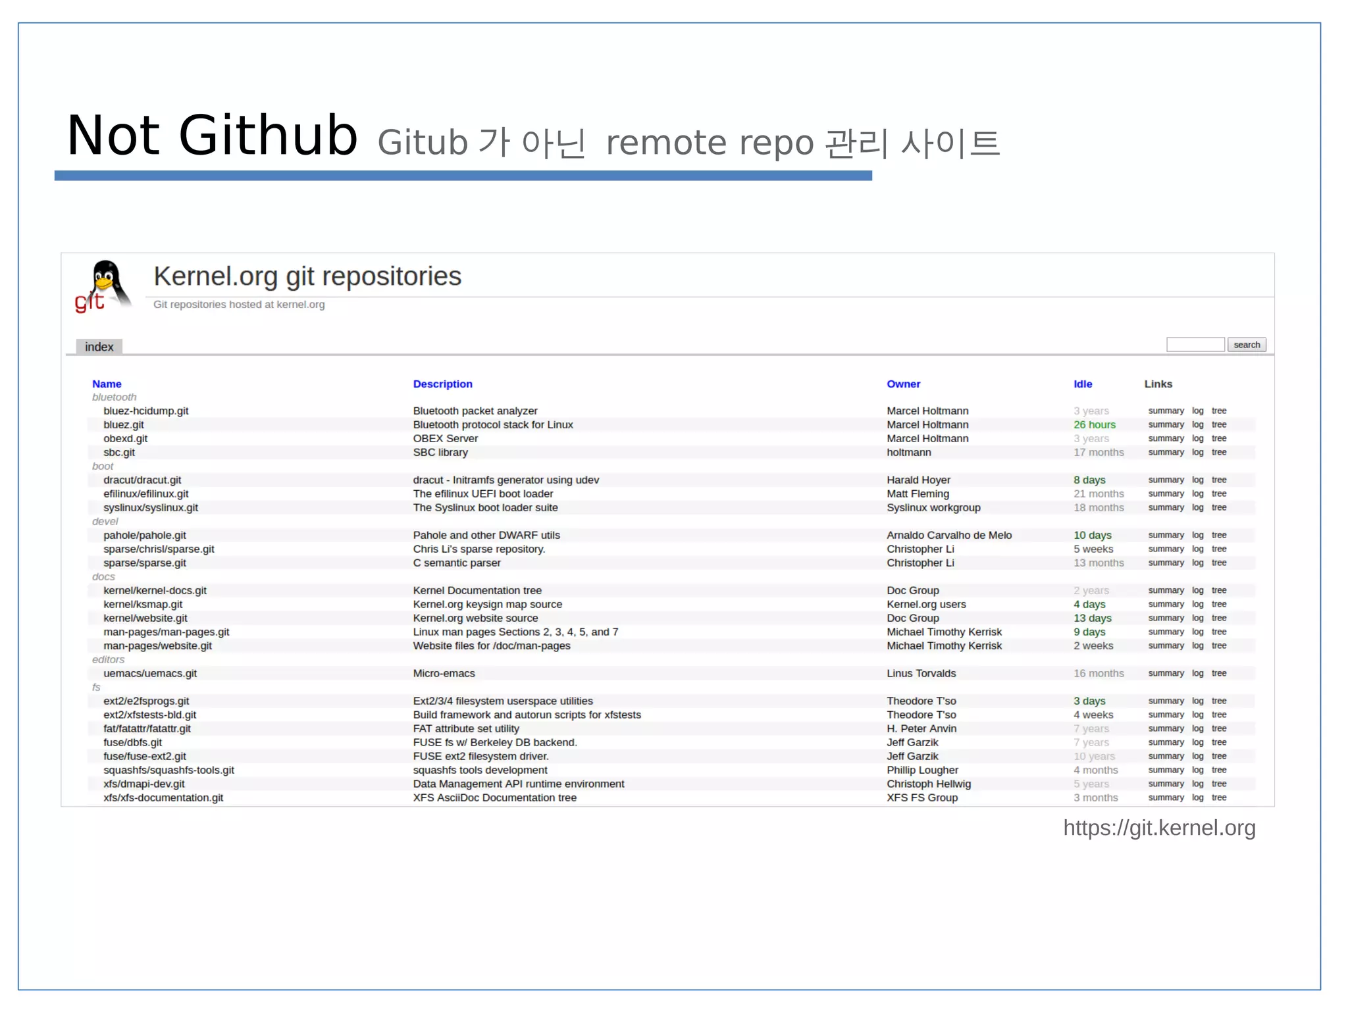Click the https://git.kernel.org URL text

point(1159,828)
